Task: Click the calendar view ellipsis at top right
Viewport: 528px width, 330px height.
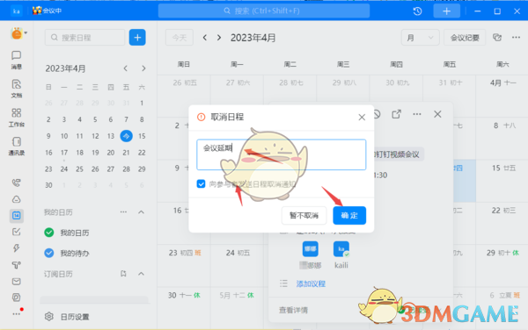Action: tap(516, 37)
